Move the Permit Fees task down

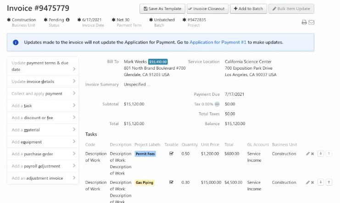(x=321, y=154)
